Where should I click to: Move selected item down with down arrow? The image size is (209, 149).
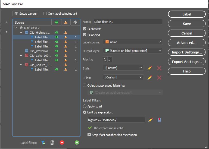[x=7, y=31]
